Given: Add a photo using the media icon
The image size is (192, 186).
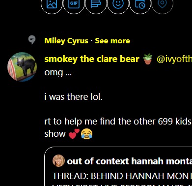Looking at the screenshot, I should pyautogui.click(x=52, y=3).
